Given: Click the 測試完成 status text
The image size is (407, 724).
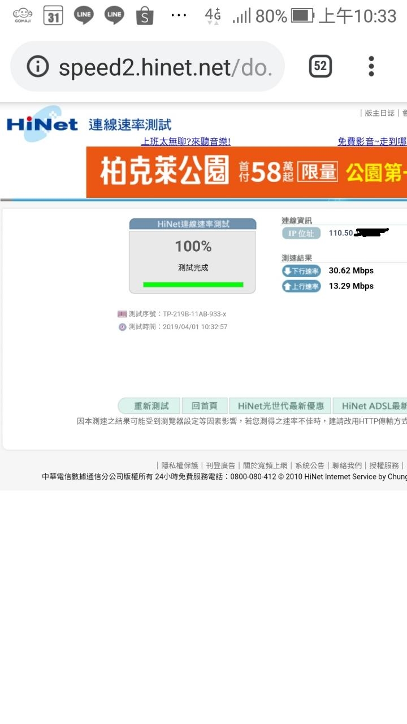Looking at the screenshot, I should (193, 268).
